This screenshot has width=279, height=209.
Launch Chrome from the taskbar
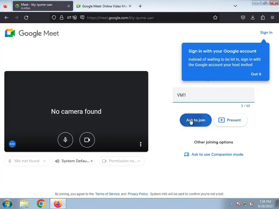tap(41, 204)
